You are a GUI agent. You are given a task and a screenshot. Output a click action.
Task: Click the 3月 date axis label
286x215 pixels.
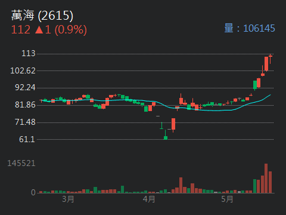68,199
